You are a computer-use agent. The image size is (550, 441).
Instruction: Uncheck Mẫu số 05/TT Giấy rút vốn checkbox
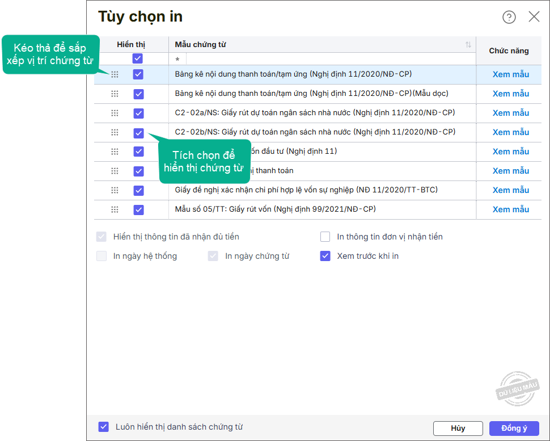(138, 210)
